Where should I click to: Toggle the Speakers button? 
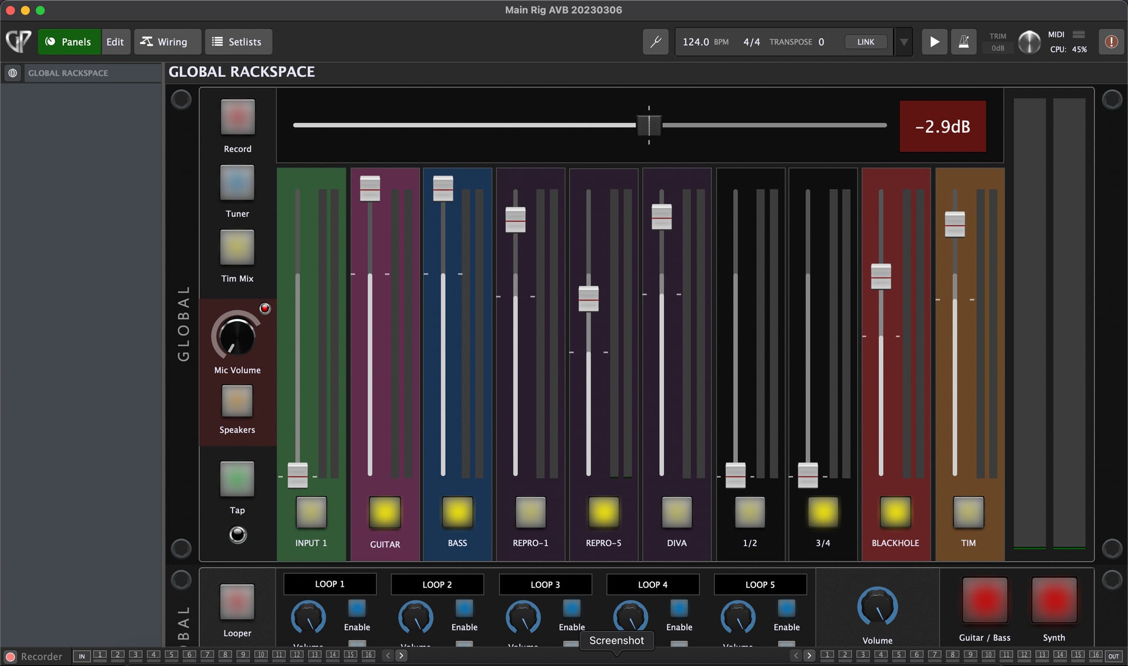click(x=237, y=401)
